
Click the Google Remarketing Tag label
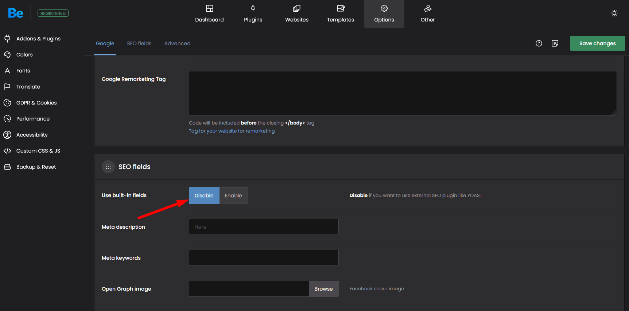coord(134,79)
